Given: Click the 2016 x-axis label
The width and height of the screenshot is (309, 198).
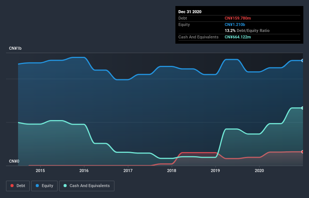Looking at the screenshot, I should pyautogui.click(x=84, y=171).
